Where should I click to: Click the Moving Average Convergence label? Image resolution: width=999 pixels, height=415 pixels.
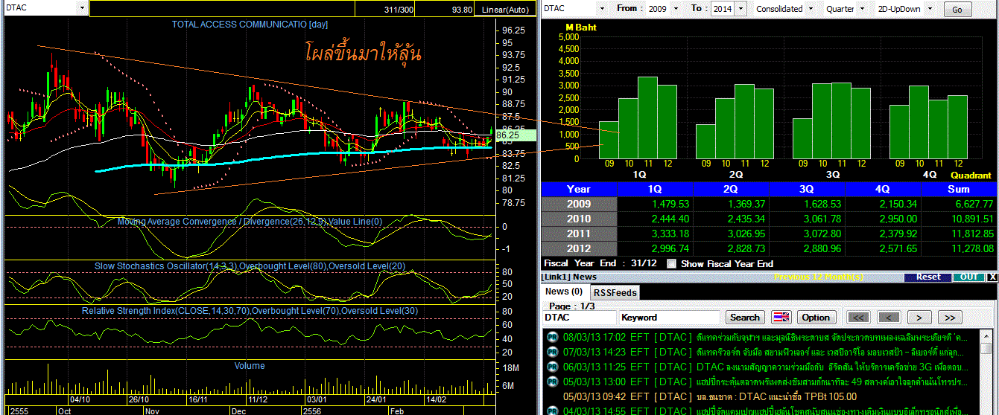point(250,221)
